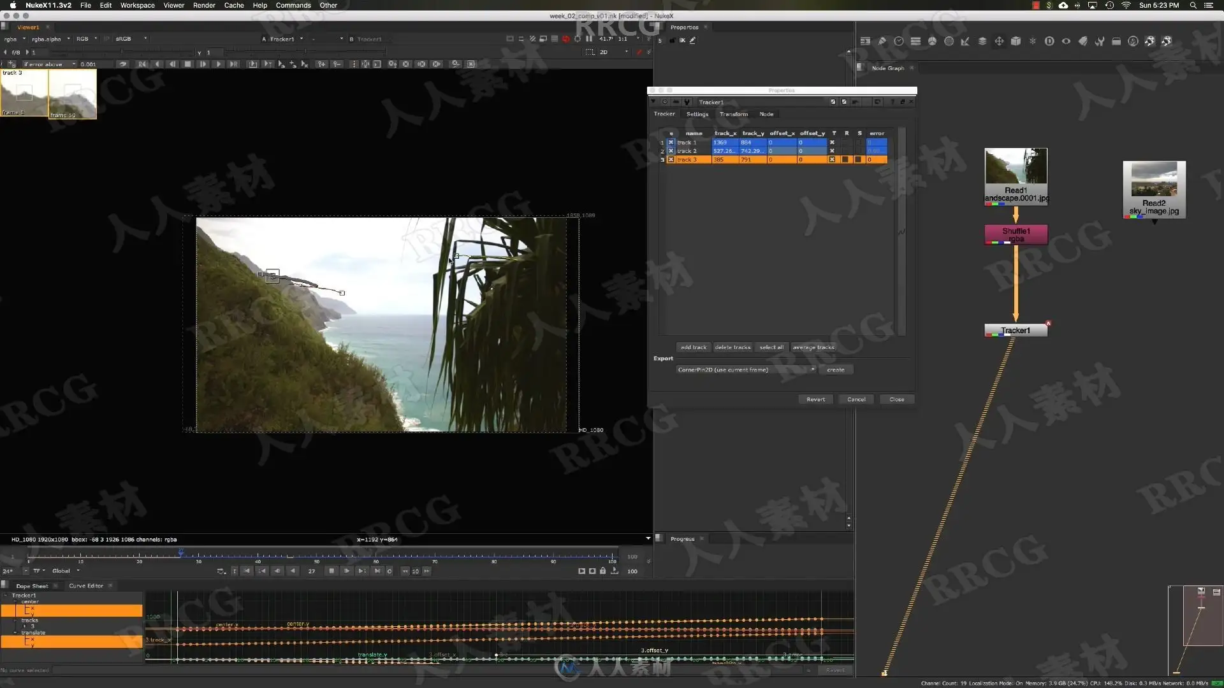The height and width of the screenshot is (688, 1224).
Task: Click the Draw nodes pen icon
Action: coord(882,41)
